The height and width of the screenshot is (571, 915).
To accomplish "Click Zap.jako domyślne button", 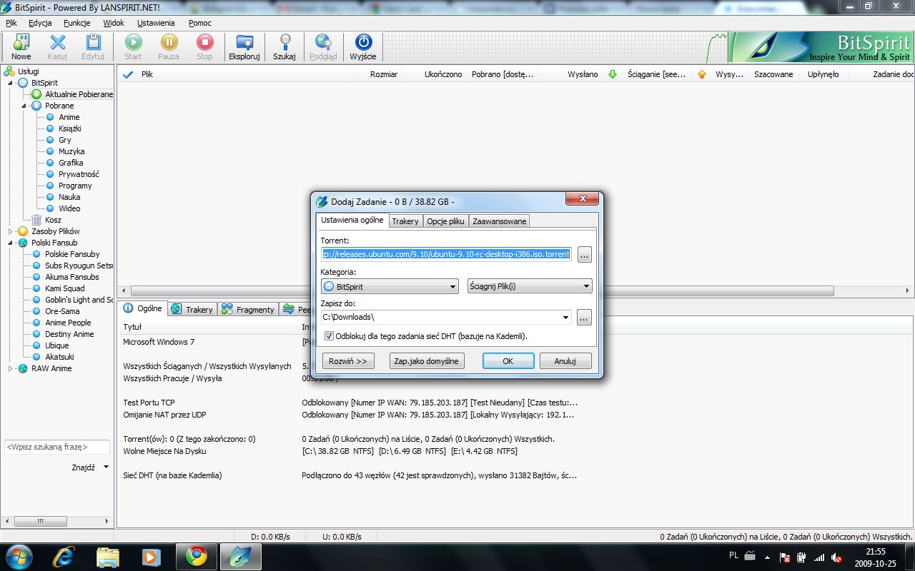I will coord(427,361).
